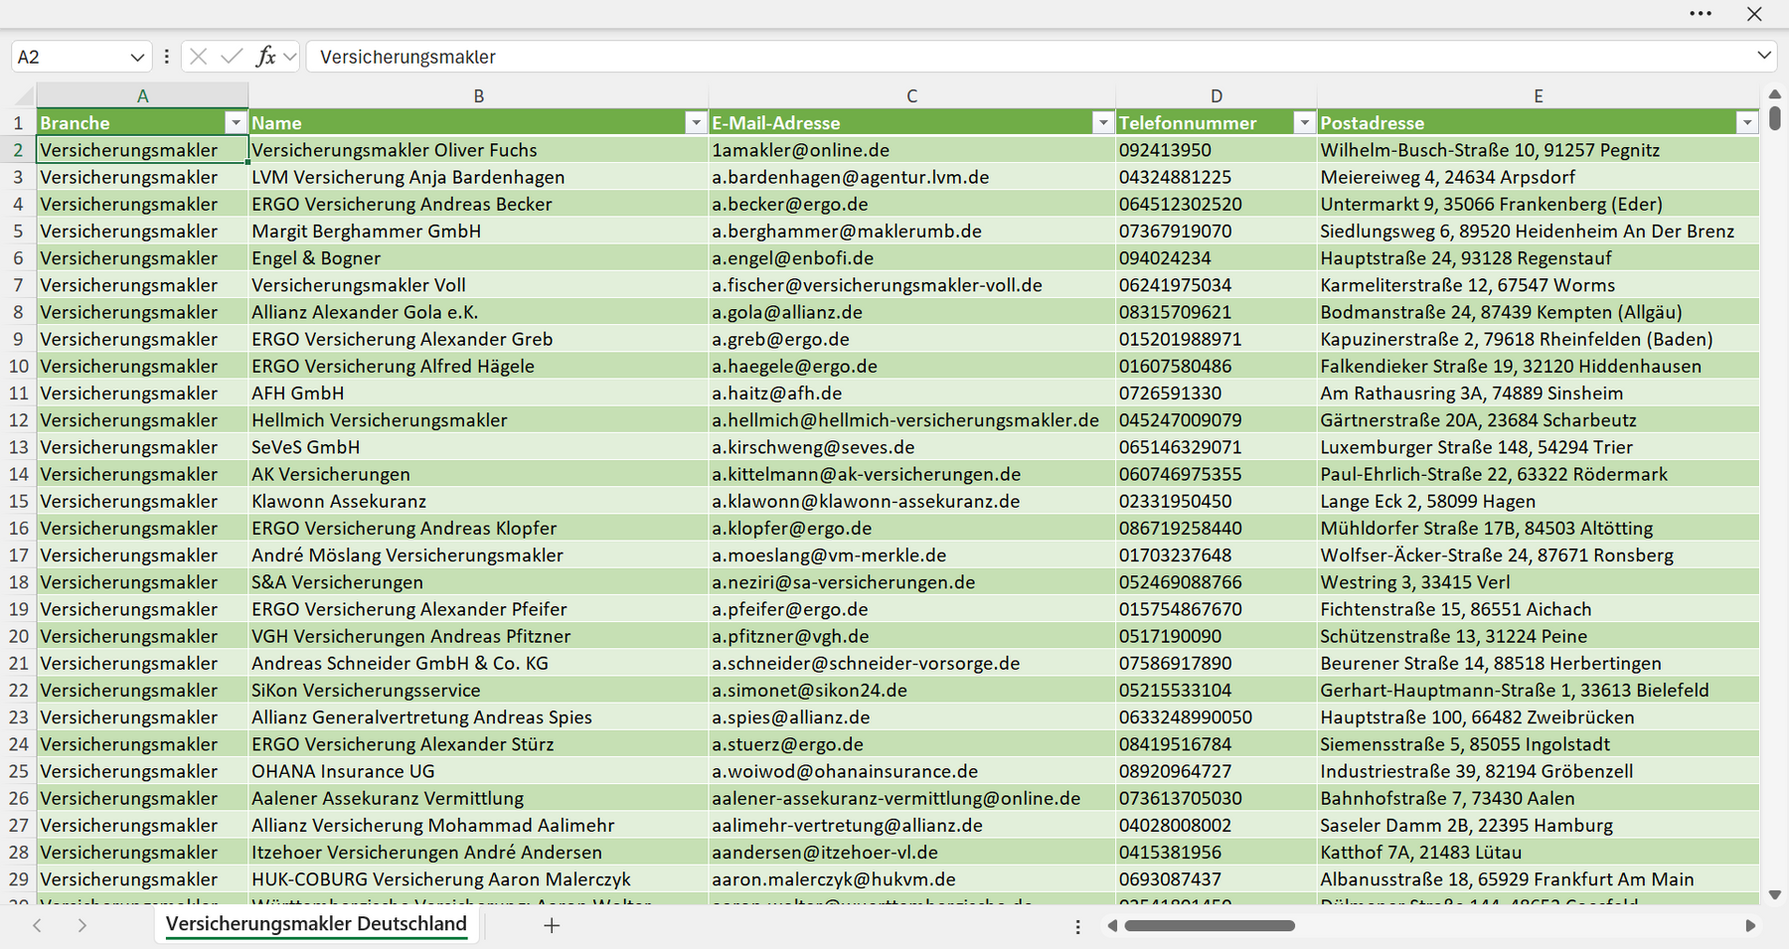Select cell SeVeS GmbH
Screen dimensions: 1789x949
[x=478, y=446]
